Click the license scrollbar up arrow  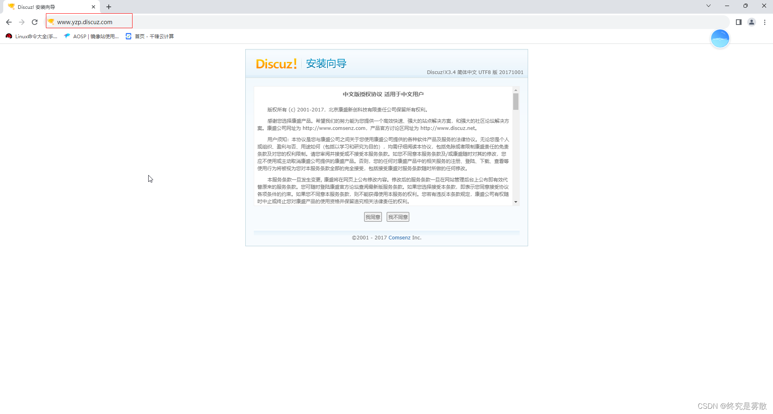(516, 90)
